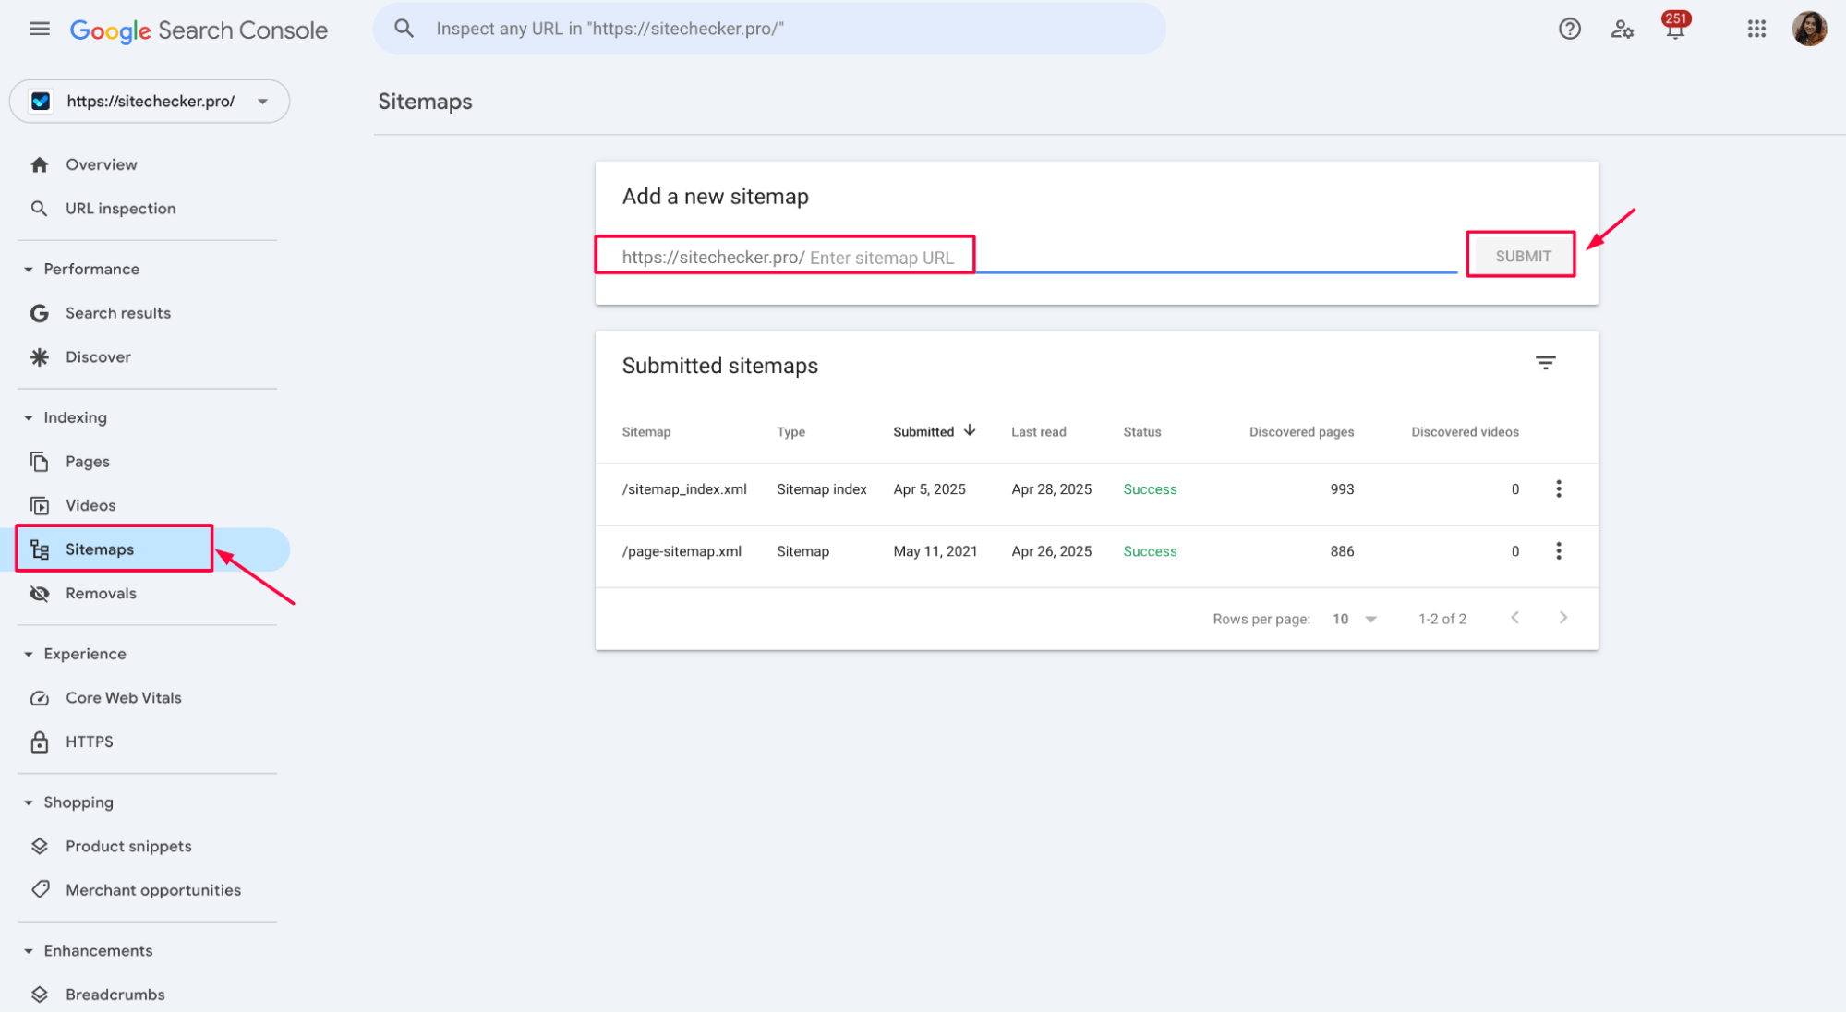Screen dimensions: 1846x1013
Task: Open notifications bell with 251 badge
Action: 1675,27
